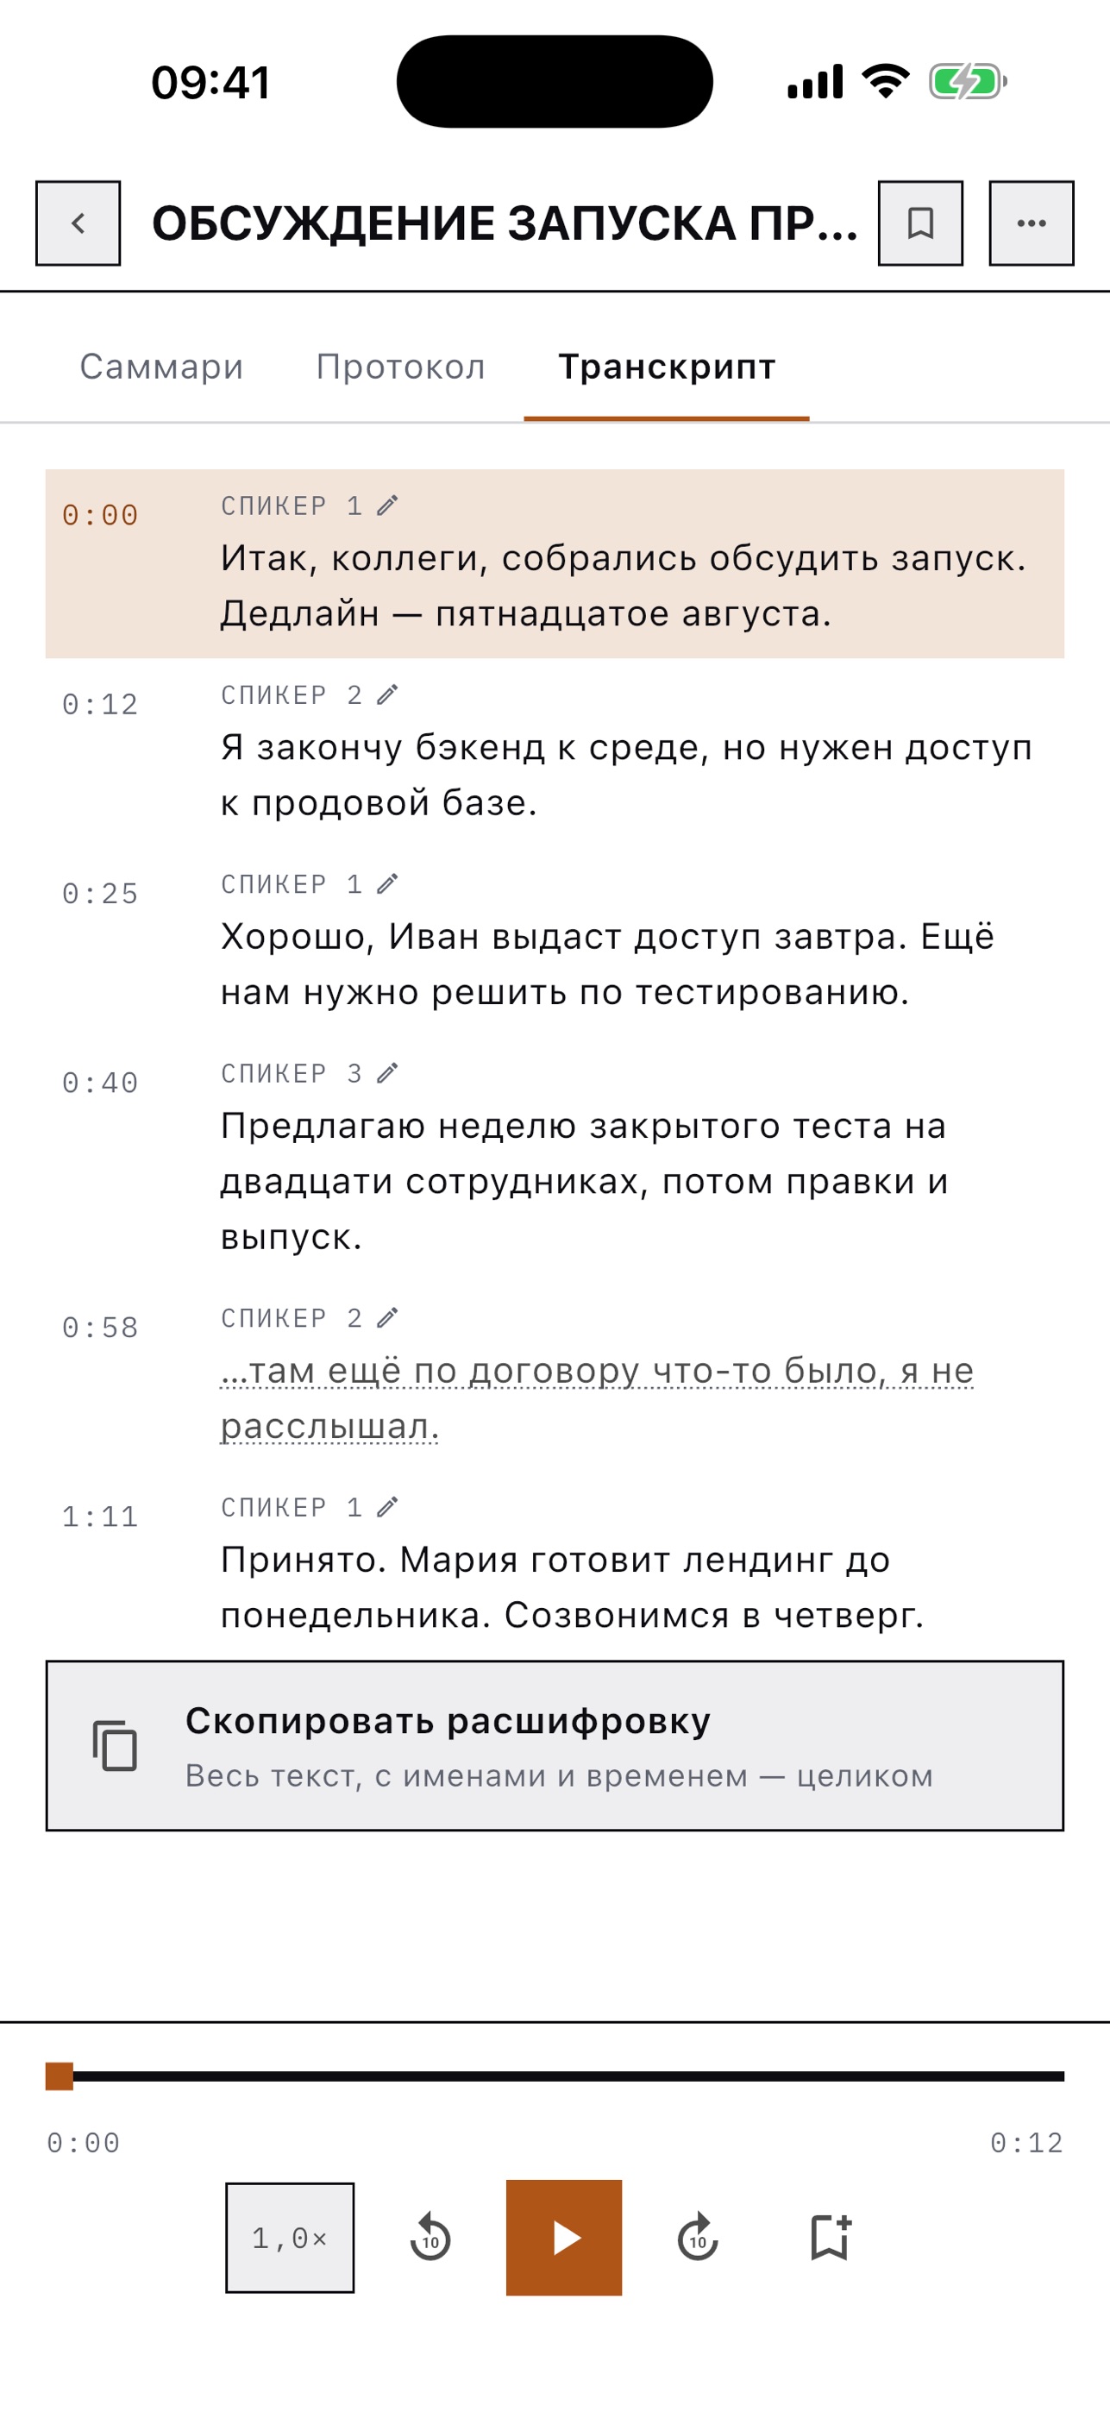Switch to the Протокол tab
Image resolution: width=1110 pixels, height=2412 pixels.
400,367
